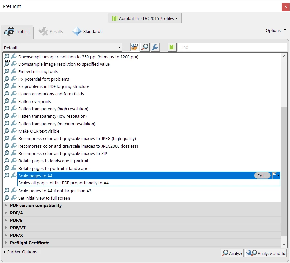Select the single fixups wrench icon
The height and width of the screenshot is (263, 290).
[155, 47]
